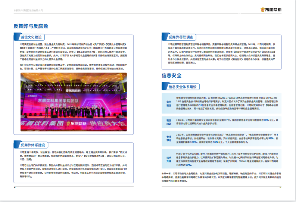296x202 pixels.
Task: Click the 90% highlighted training coverage value
Action: click(266, 120)
